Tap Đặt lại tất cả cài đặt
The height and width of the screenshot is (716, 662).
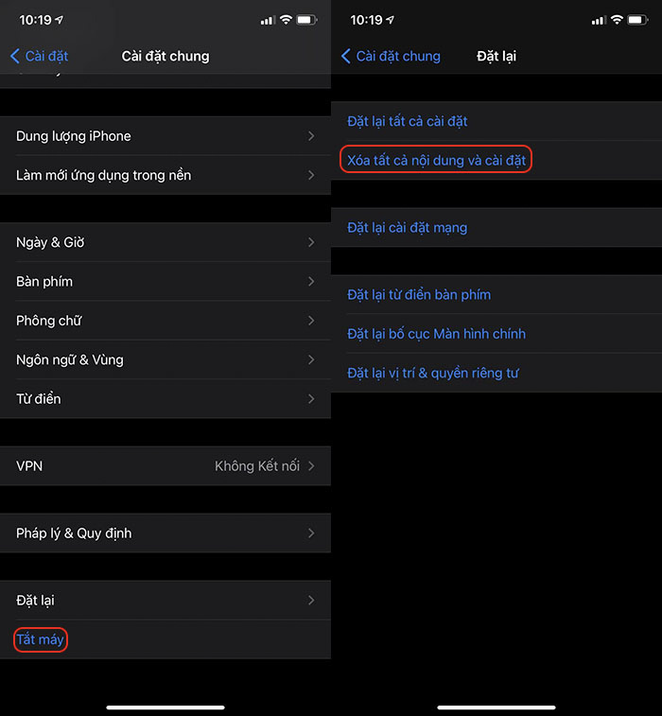tap(408, 121)
